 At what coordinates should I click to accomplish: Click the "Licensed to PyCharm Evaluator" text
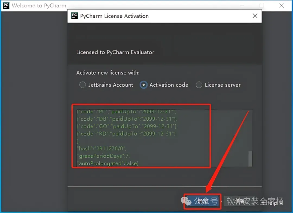pos(115,52)
